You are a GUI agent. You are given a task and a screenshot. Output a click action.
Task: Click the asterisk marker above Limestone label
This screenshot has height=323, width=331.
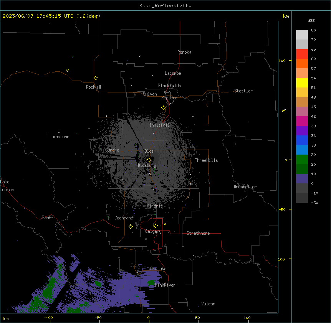tap(59, 133)
